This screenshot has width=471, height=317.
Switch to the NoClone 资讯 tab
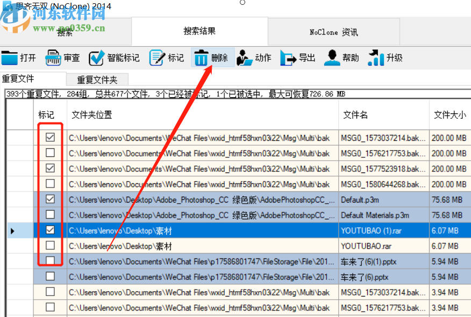click(x=333, y=32)
